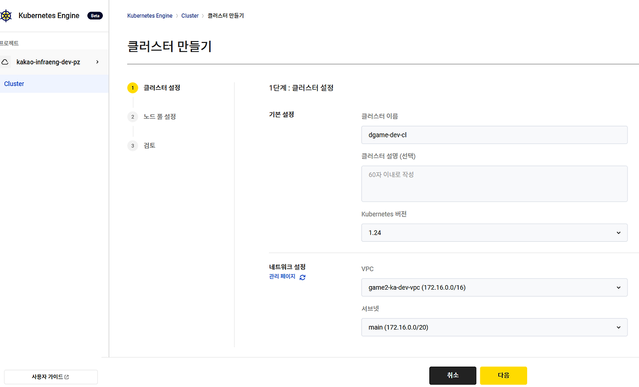Click Cluster in the breadcrumb
The height and width of the screenshot is (387, 639).
coord(190,16)
